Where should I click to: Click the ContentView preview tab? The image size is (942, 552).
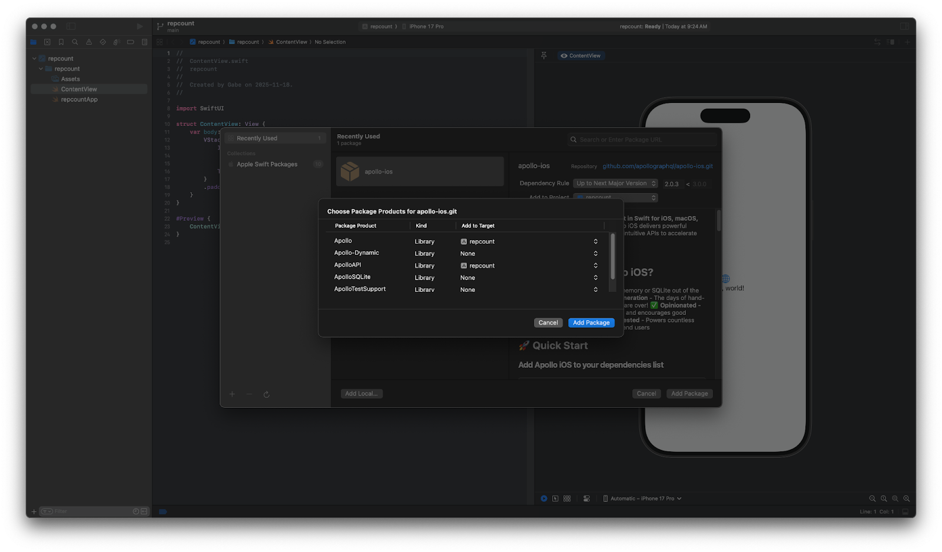tap(581, 55)
